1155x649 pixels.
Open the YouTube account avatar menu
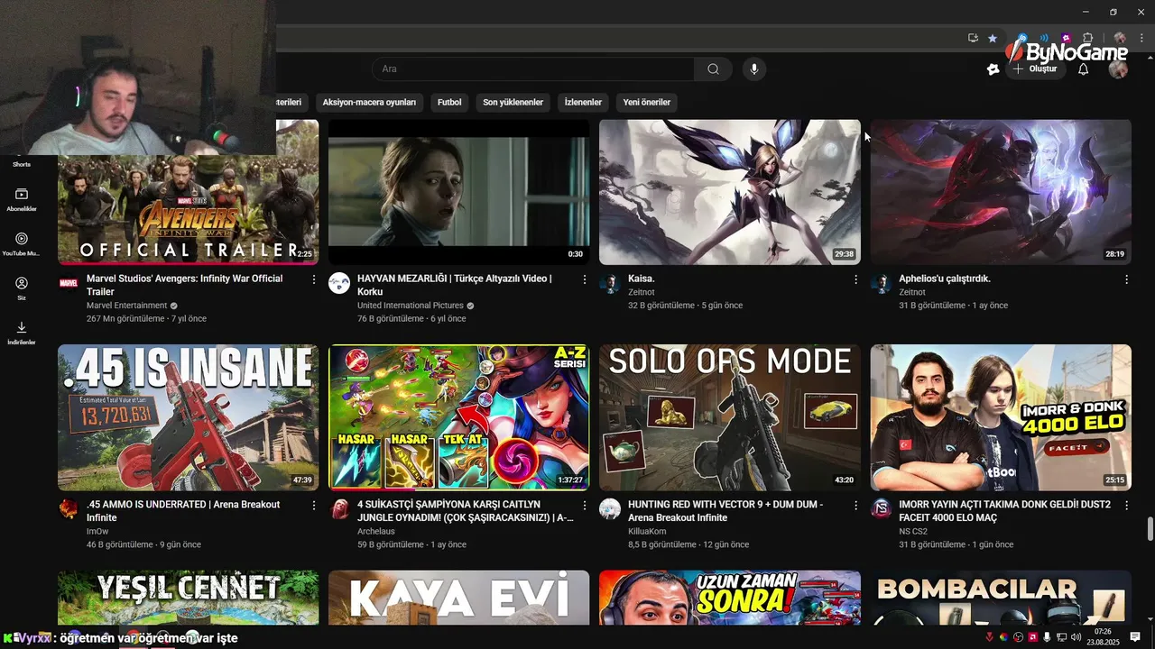tap(1118, 69)
